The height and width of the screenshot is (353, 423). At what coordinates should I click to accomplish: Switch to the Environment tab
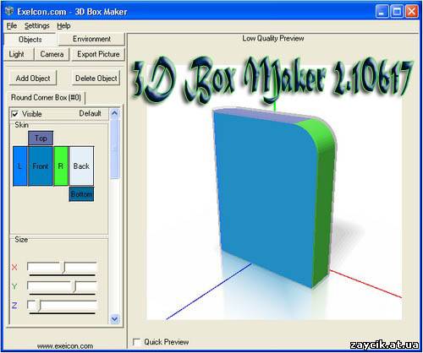click(x=91, y=39)
